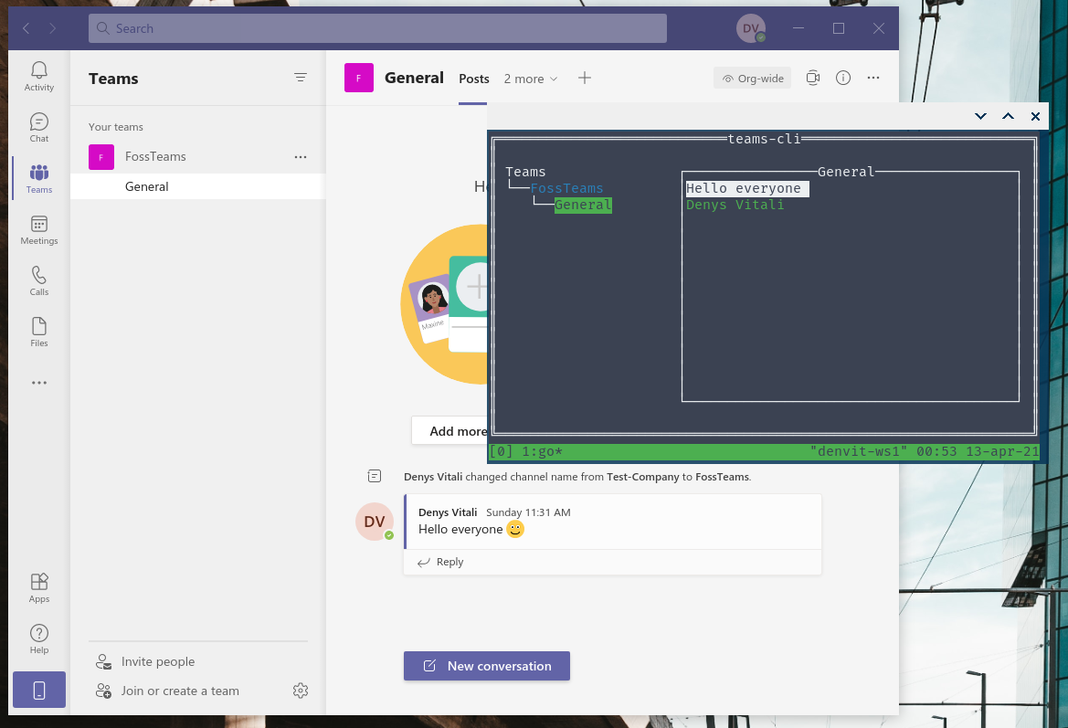Screen dimensions: 1068x728
Task: Click the channel rename system message
Action: tap(577, 477)
